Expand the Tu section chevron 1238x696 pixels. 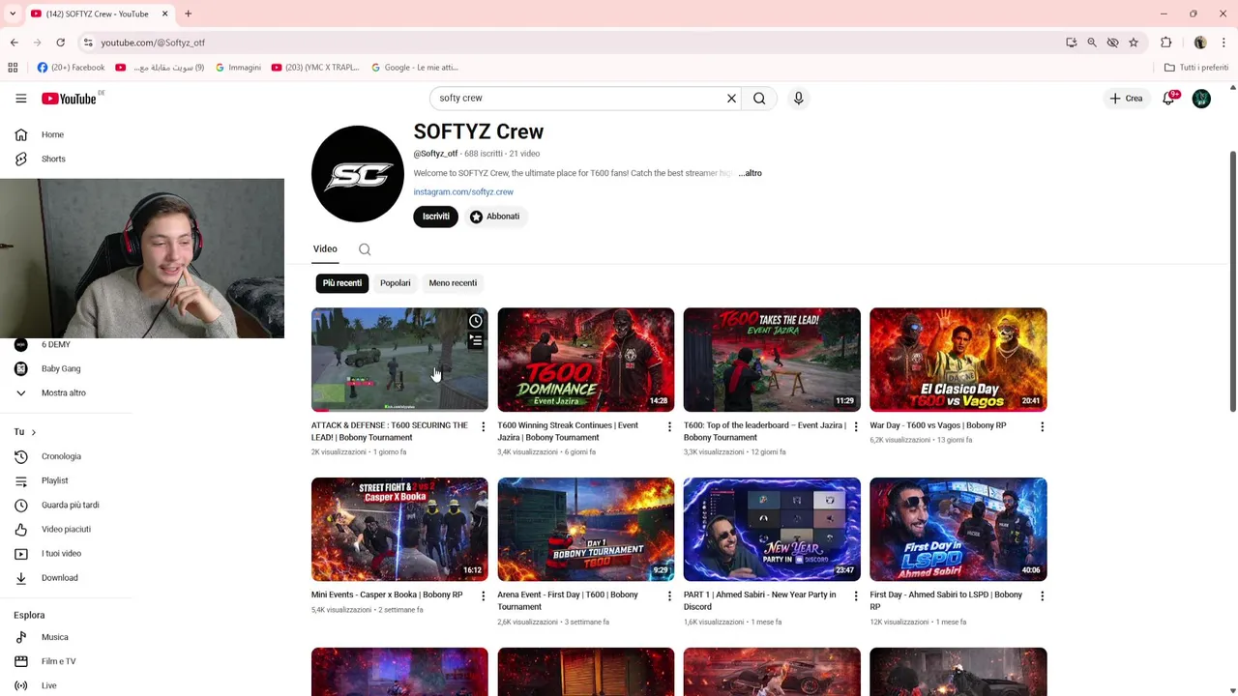pyautogui.click(x=33, y=432)
